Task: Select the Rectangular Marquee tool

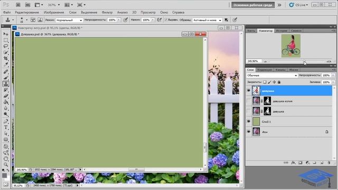Action: (x=6, y=40)
